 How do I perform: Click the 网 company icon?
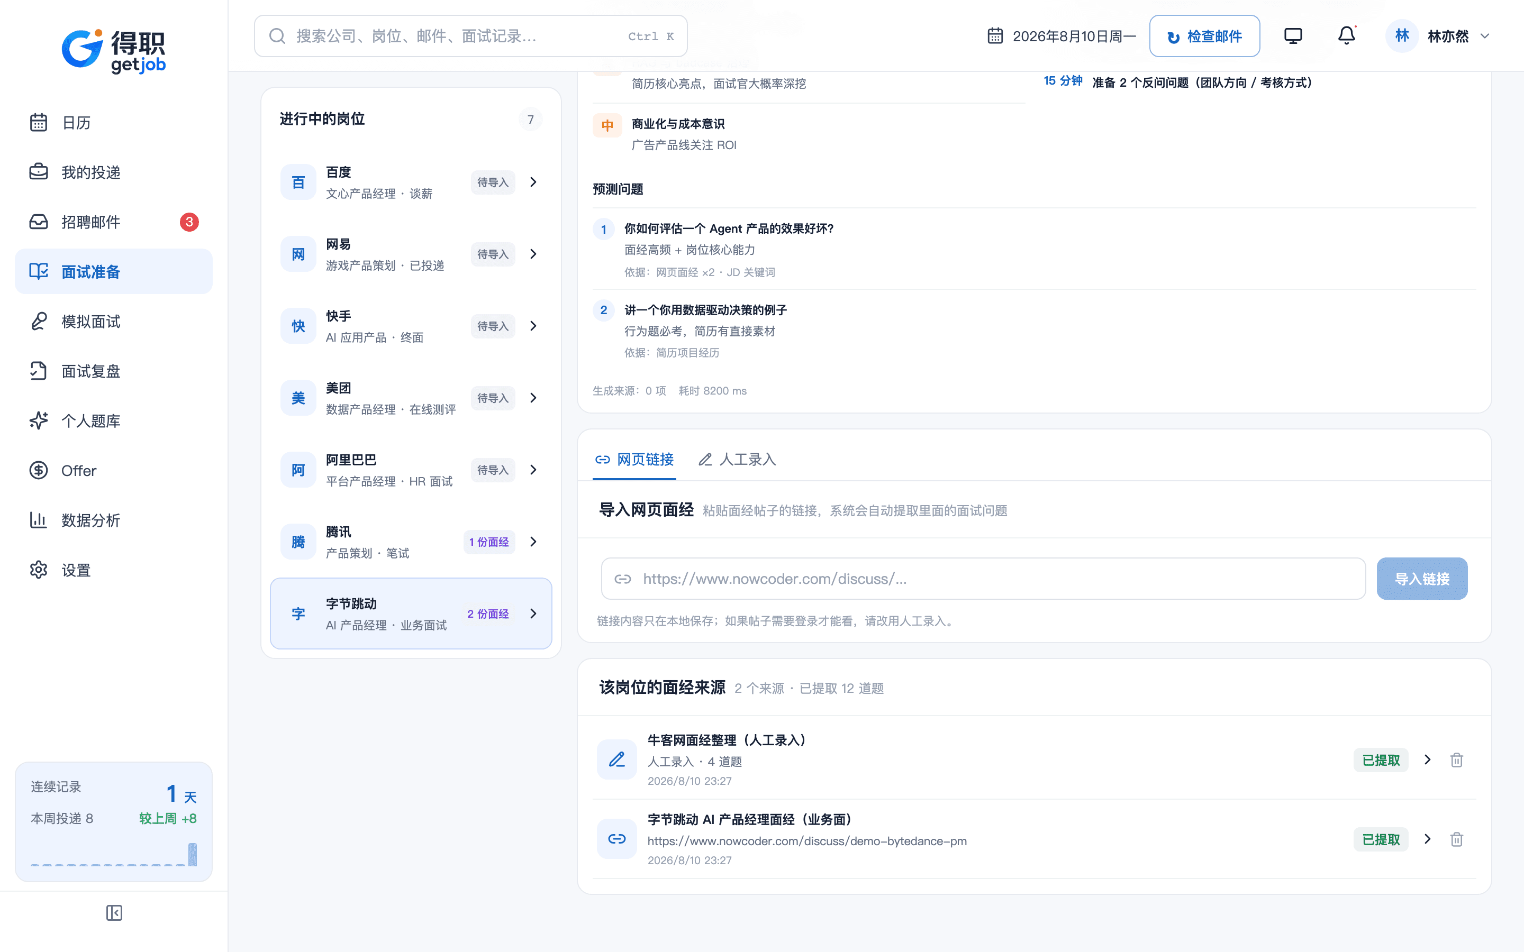pos(298,254)
